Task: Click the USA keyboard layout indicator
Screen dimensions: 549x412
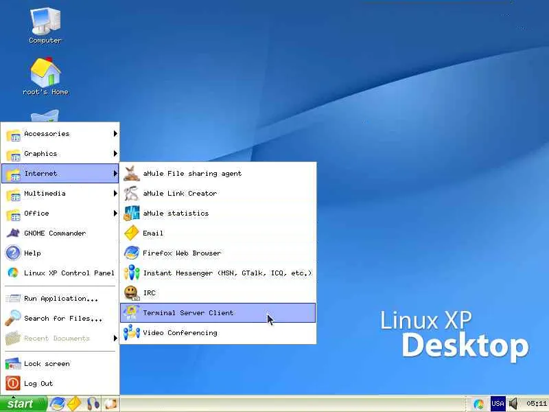Action: click(498, 404)
